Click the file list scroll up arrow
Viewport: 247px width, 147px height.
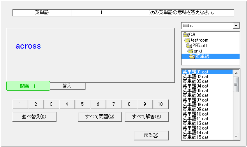[x=236, y=73]
